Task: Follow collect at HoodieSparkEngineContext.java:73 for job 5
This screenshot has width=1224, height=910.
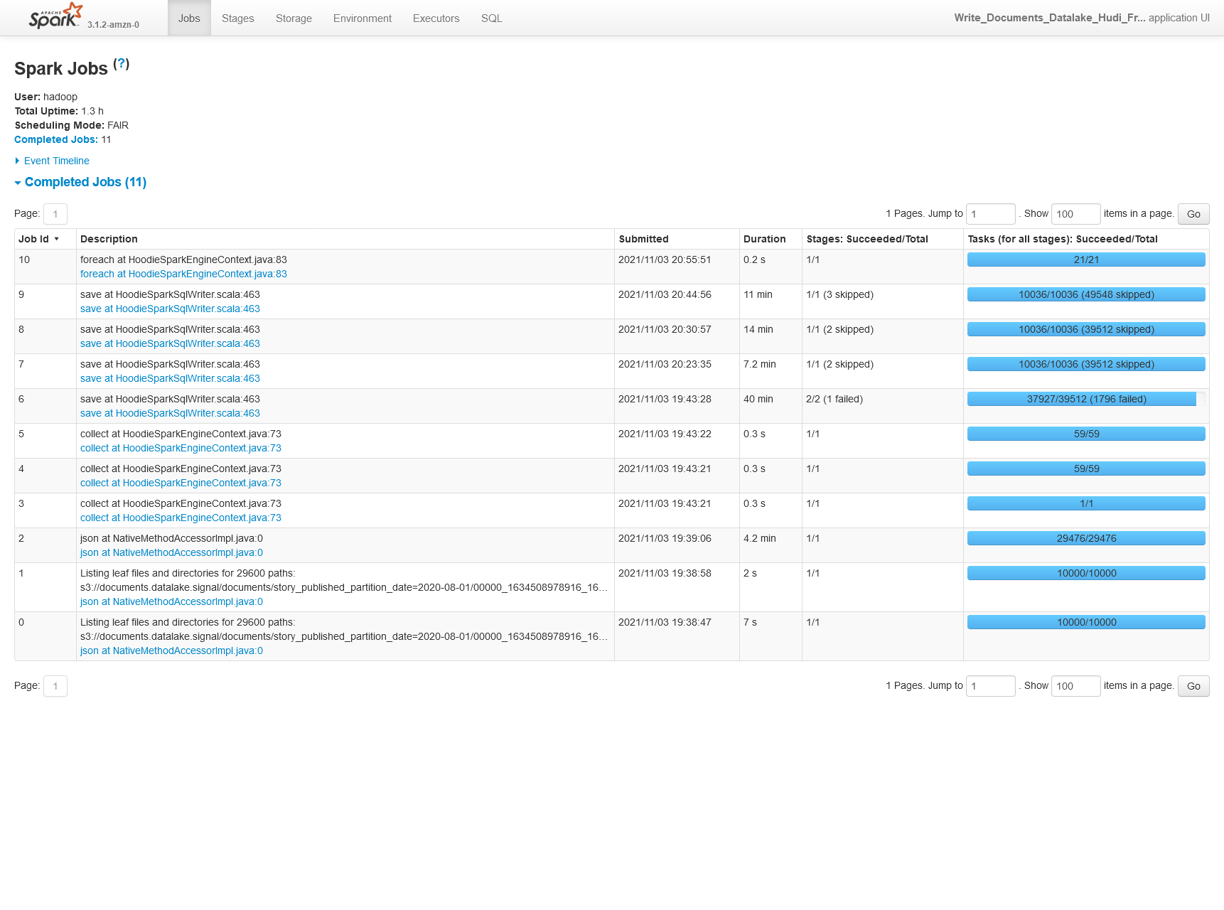Action: click(x=181, y=448)
